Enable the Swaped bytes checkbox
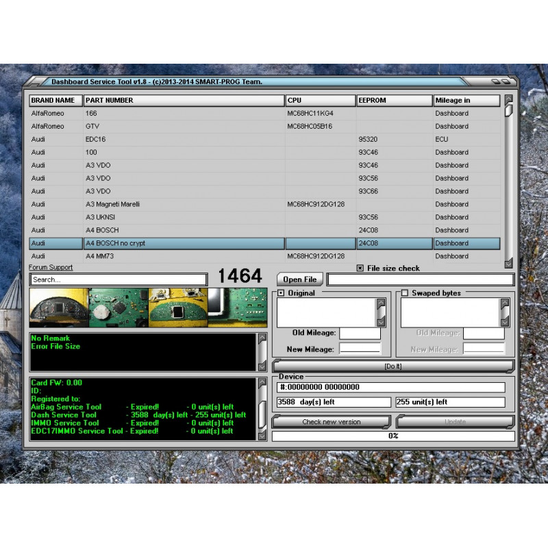 pyautogui.click(x=405, y=293)
